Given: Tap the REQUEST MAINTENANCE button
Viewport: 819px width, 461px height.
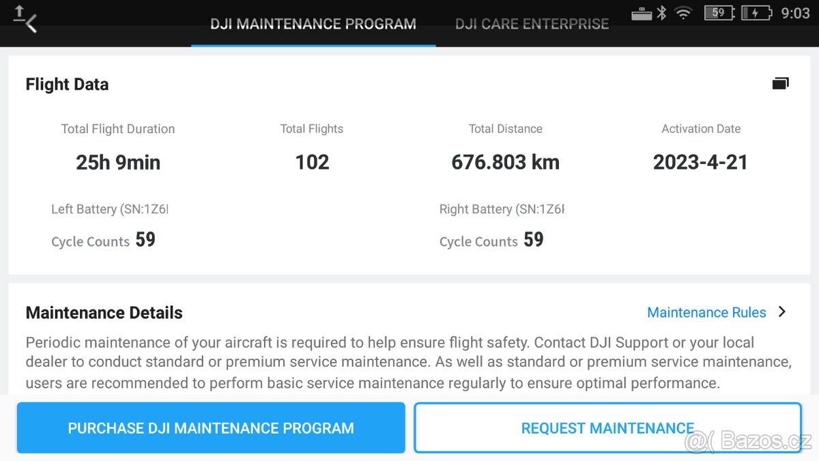Looking at the screenshot, I should pos(607,428).
